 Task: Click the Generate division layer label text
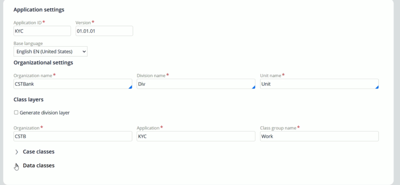[x=45, y=113]
